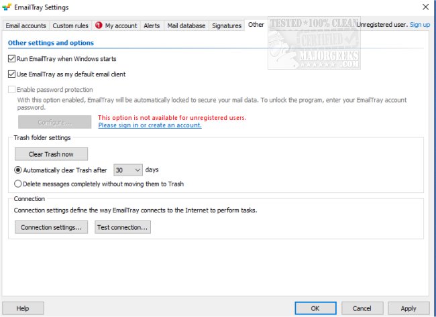The image size is (436, 317).
Task: Click the Apply button
Action: tap(408, 308)
